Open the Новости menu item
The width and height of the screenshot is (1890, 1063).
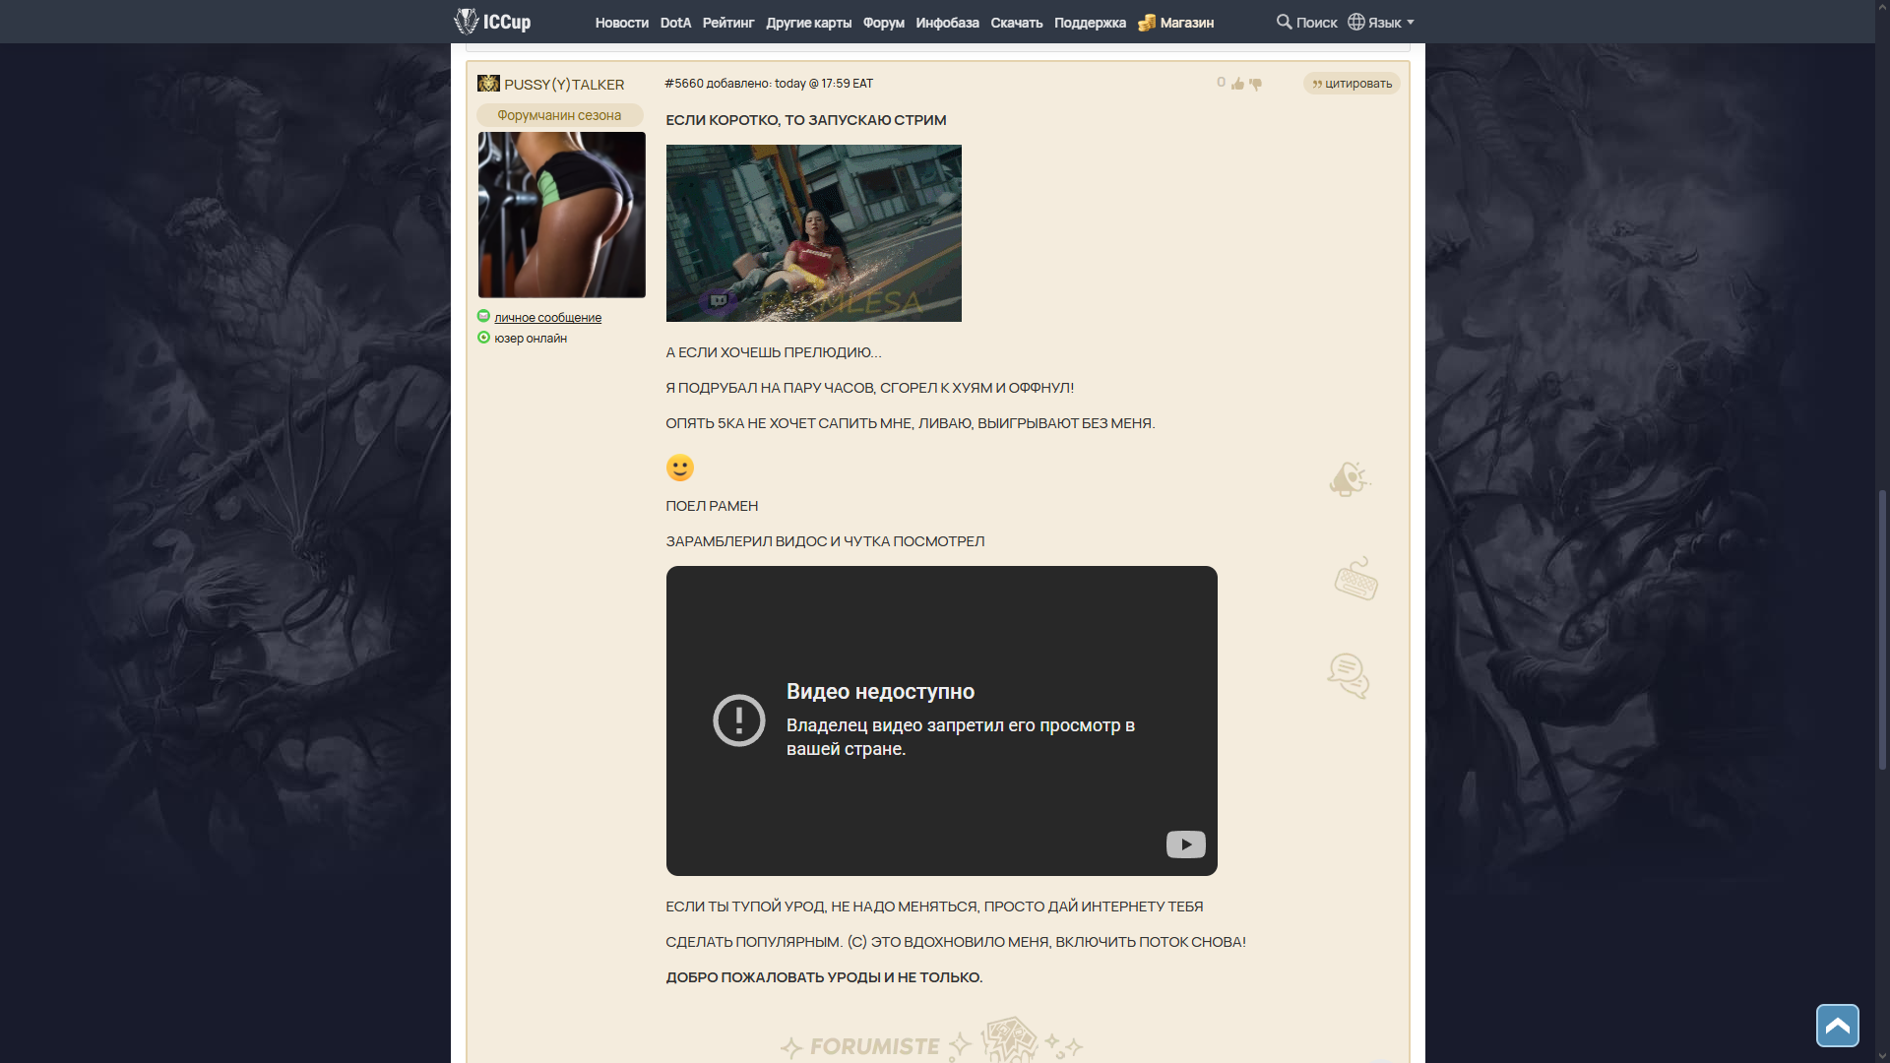(x=621, y=23)
